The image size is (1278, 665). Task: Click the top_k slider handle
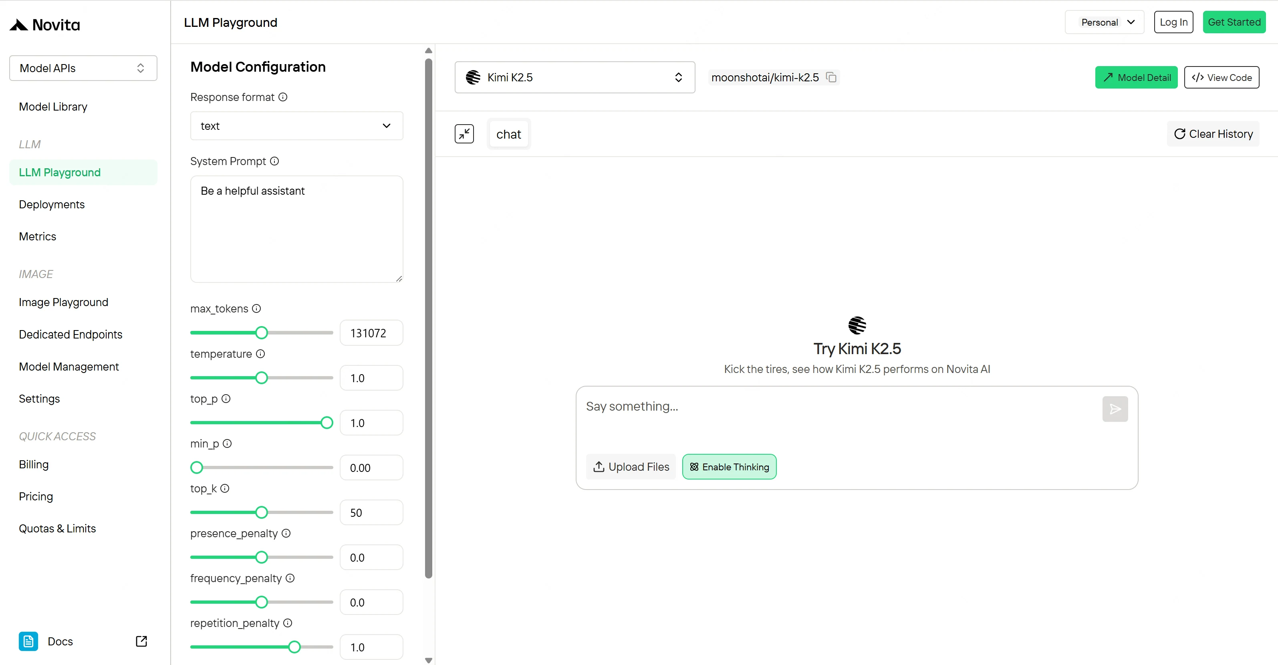(x=262, y=513)
